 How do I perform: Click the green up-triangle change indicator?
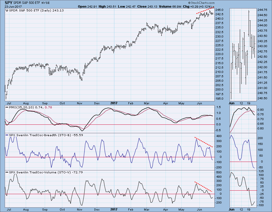(x=213, y=7)
